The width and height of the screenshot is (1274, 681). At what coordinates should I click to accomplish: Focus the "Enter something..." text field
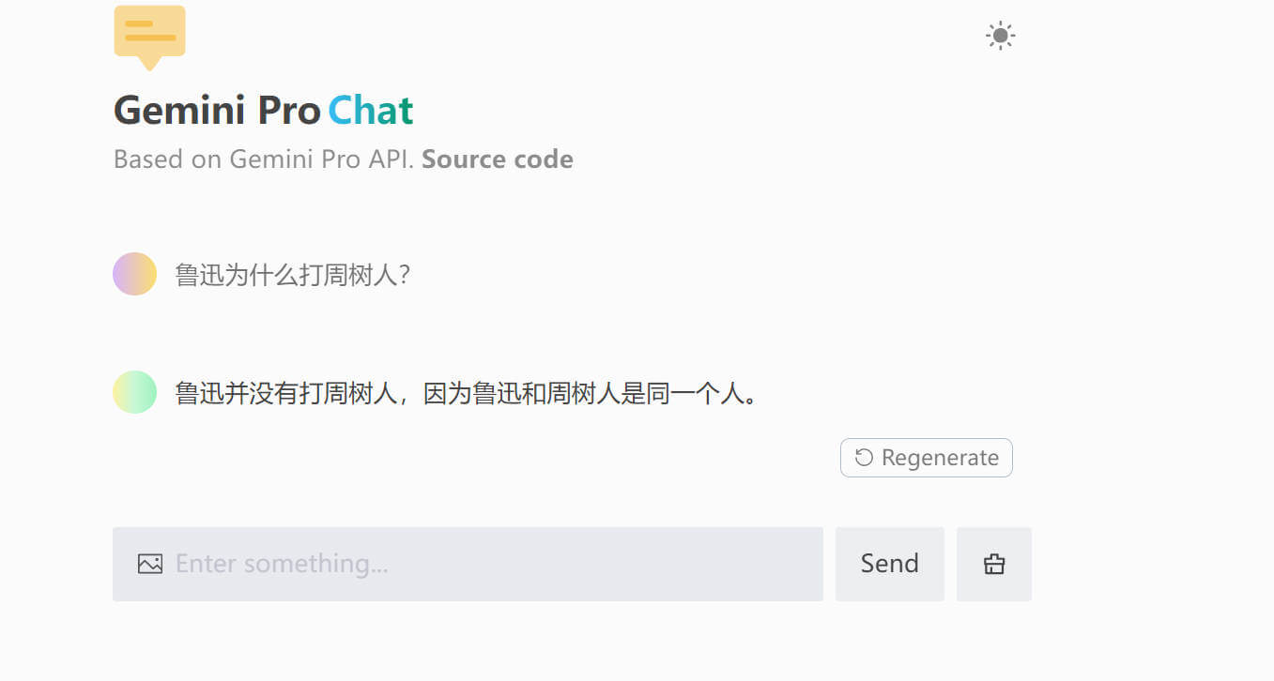(488, 564)
